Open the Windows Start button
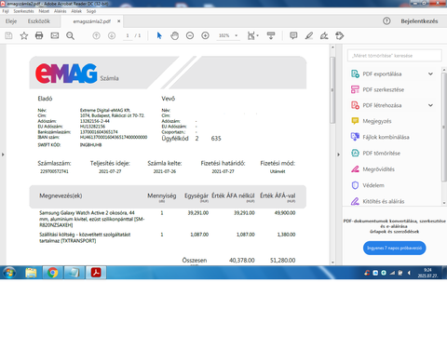The image size is (447, 350). (9, 273)
